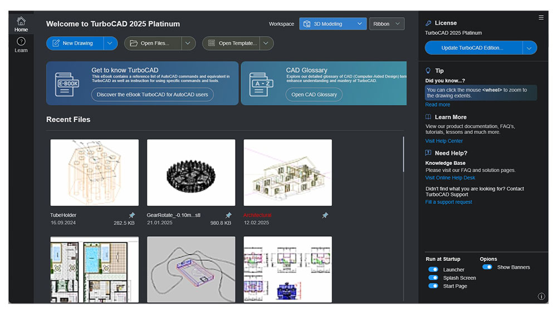This screenshot has width=557, height=314.
Task: Click the mouse wheel zoom tip text
Action: click(481, 93)
